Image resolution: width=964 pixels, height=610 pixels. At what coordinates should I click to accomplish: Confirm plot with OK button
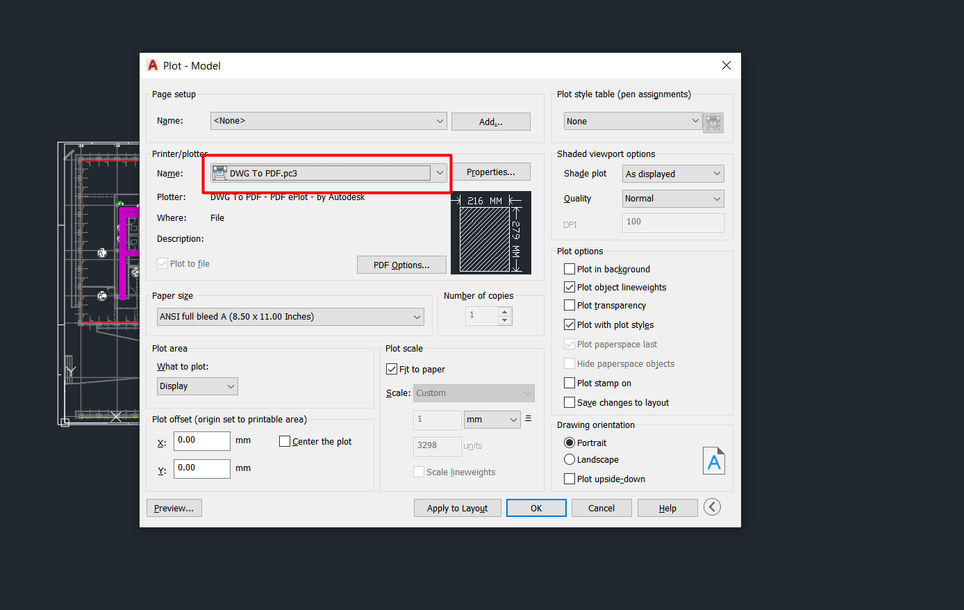[536, 508]
